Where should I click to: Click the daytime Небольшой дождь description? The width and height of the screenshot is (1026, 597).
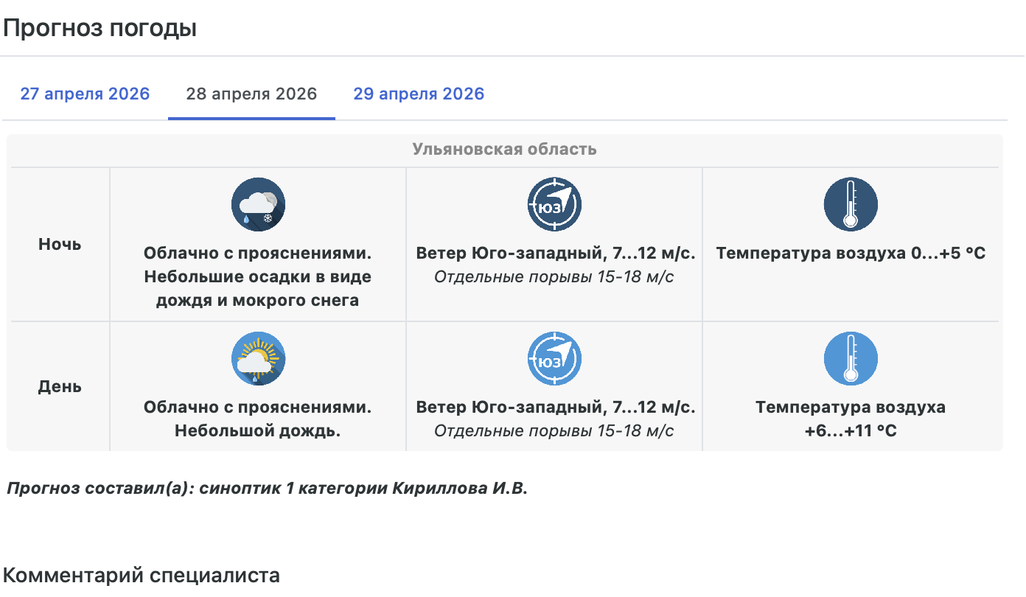258,431
